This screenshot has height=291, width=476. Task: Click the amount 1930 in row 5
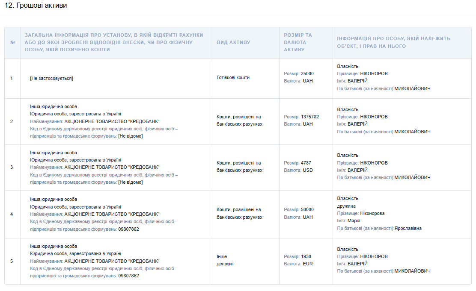[306, 256]
